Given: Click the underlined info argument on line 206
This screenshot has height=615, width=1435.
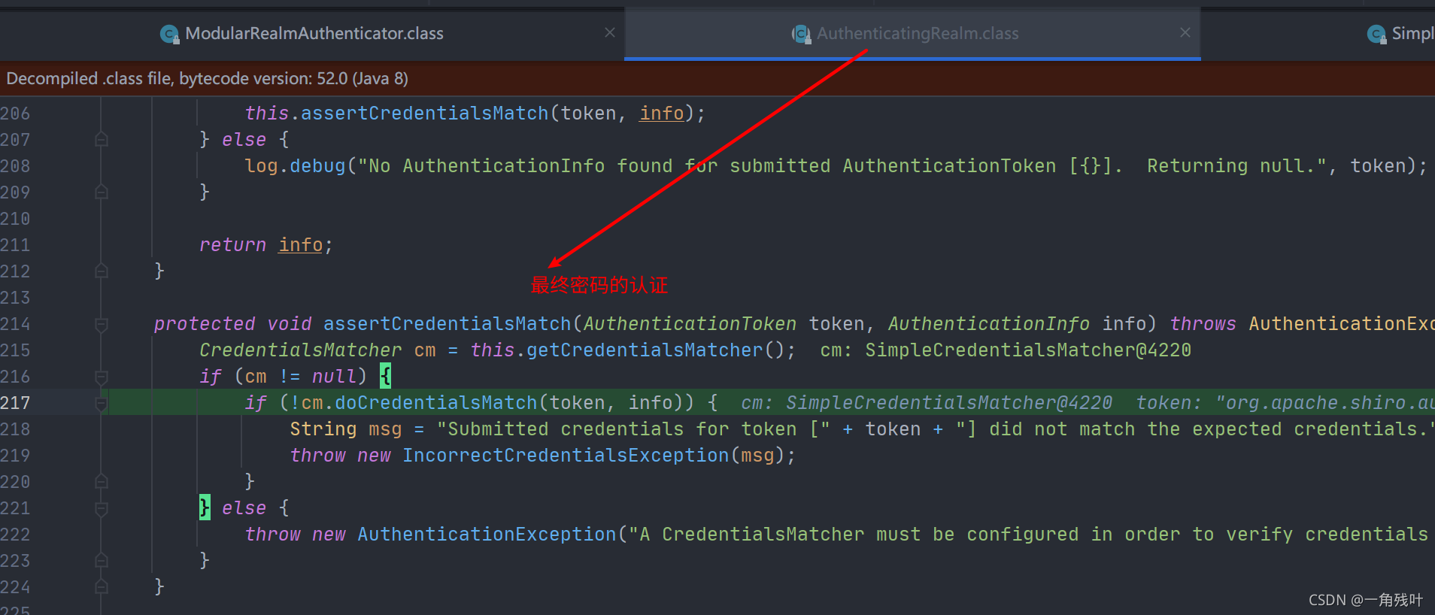Looking at the screenshot, I should (x=662, y=114).
